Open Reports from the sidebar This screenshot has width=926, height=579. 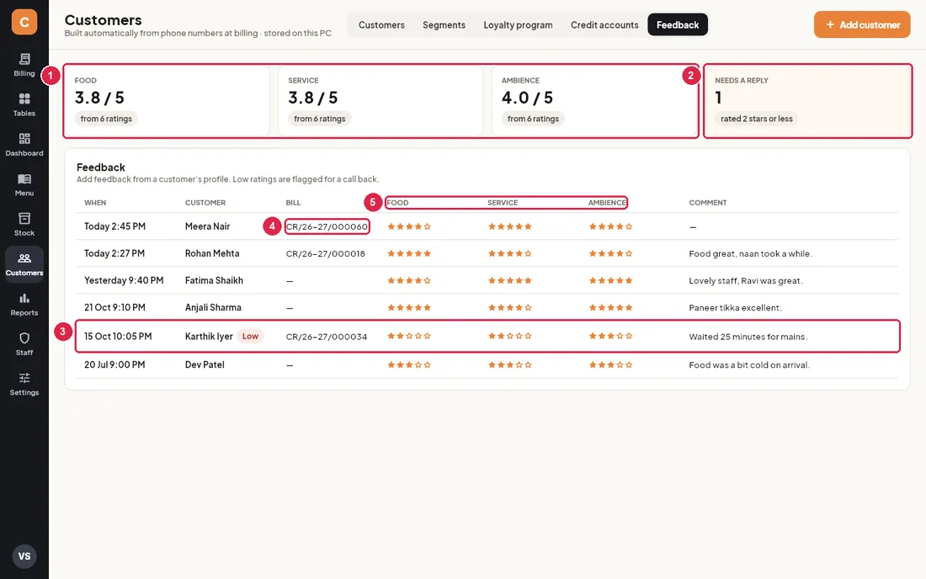24,305
